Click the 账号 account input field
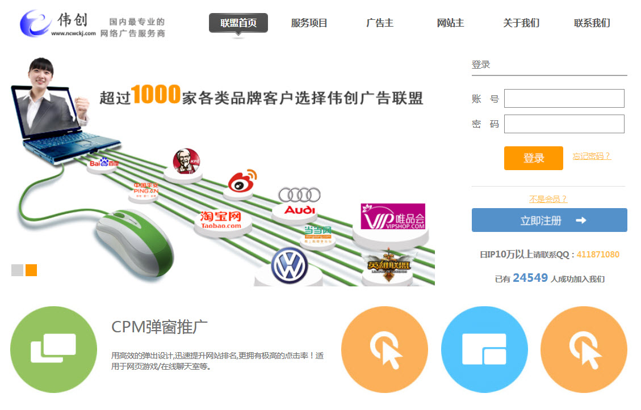 click(564, 98)
